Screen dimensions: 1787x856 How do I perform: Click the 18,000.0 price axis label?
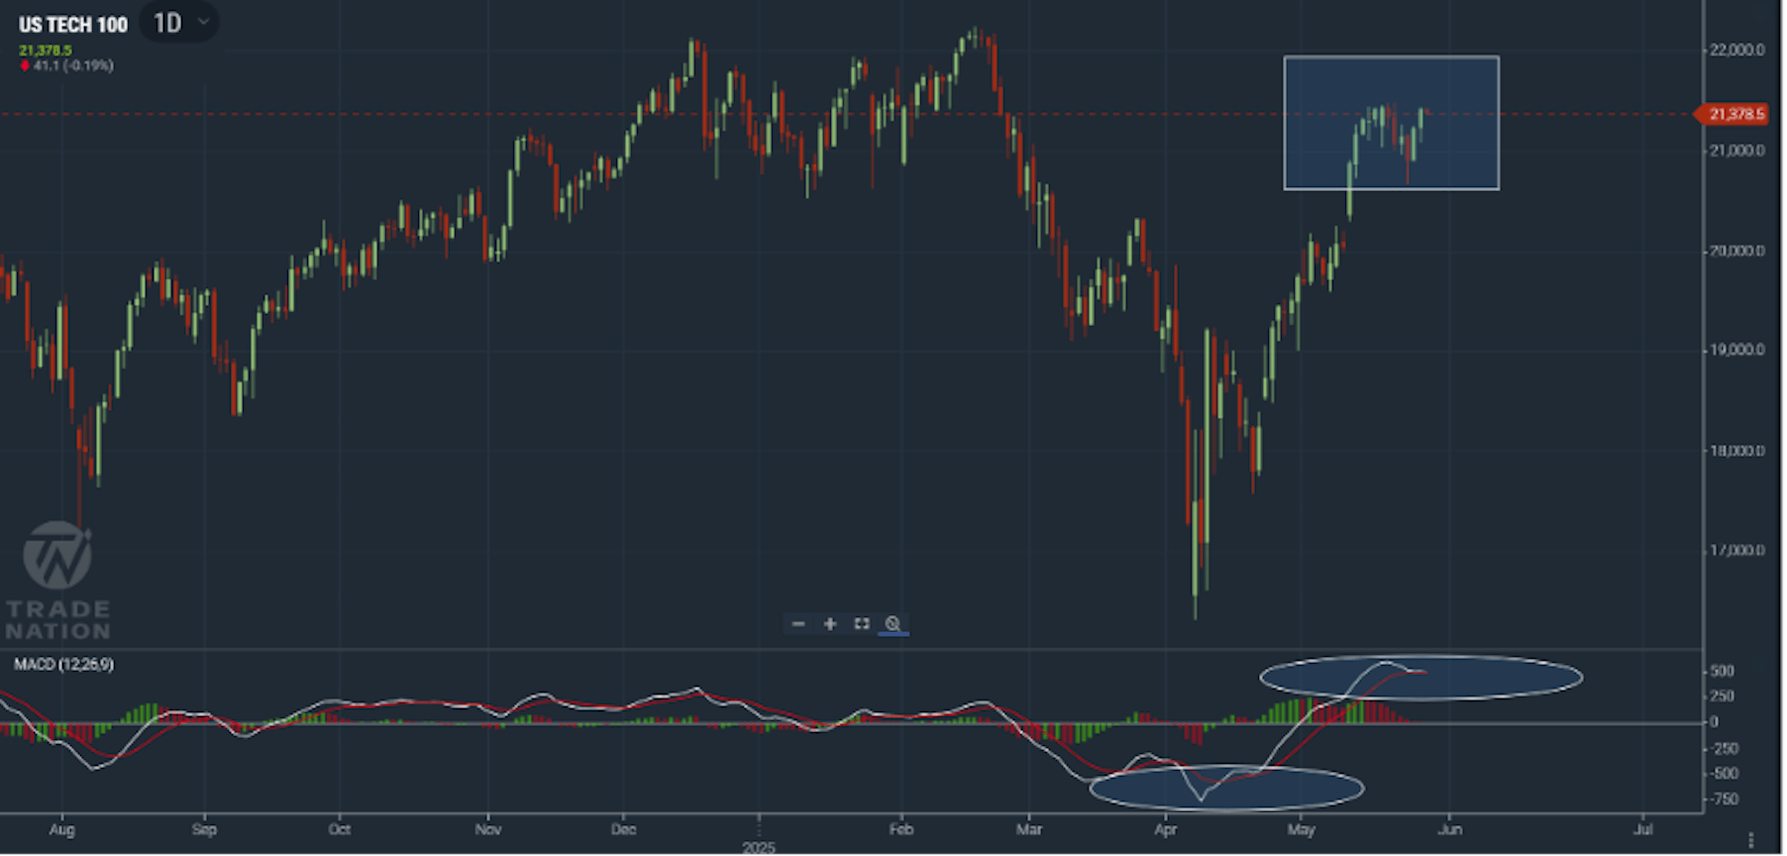[x=1738, y=451]
